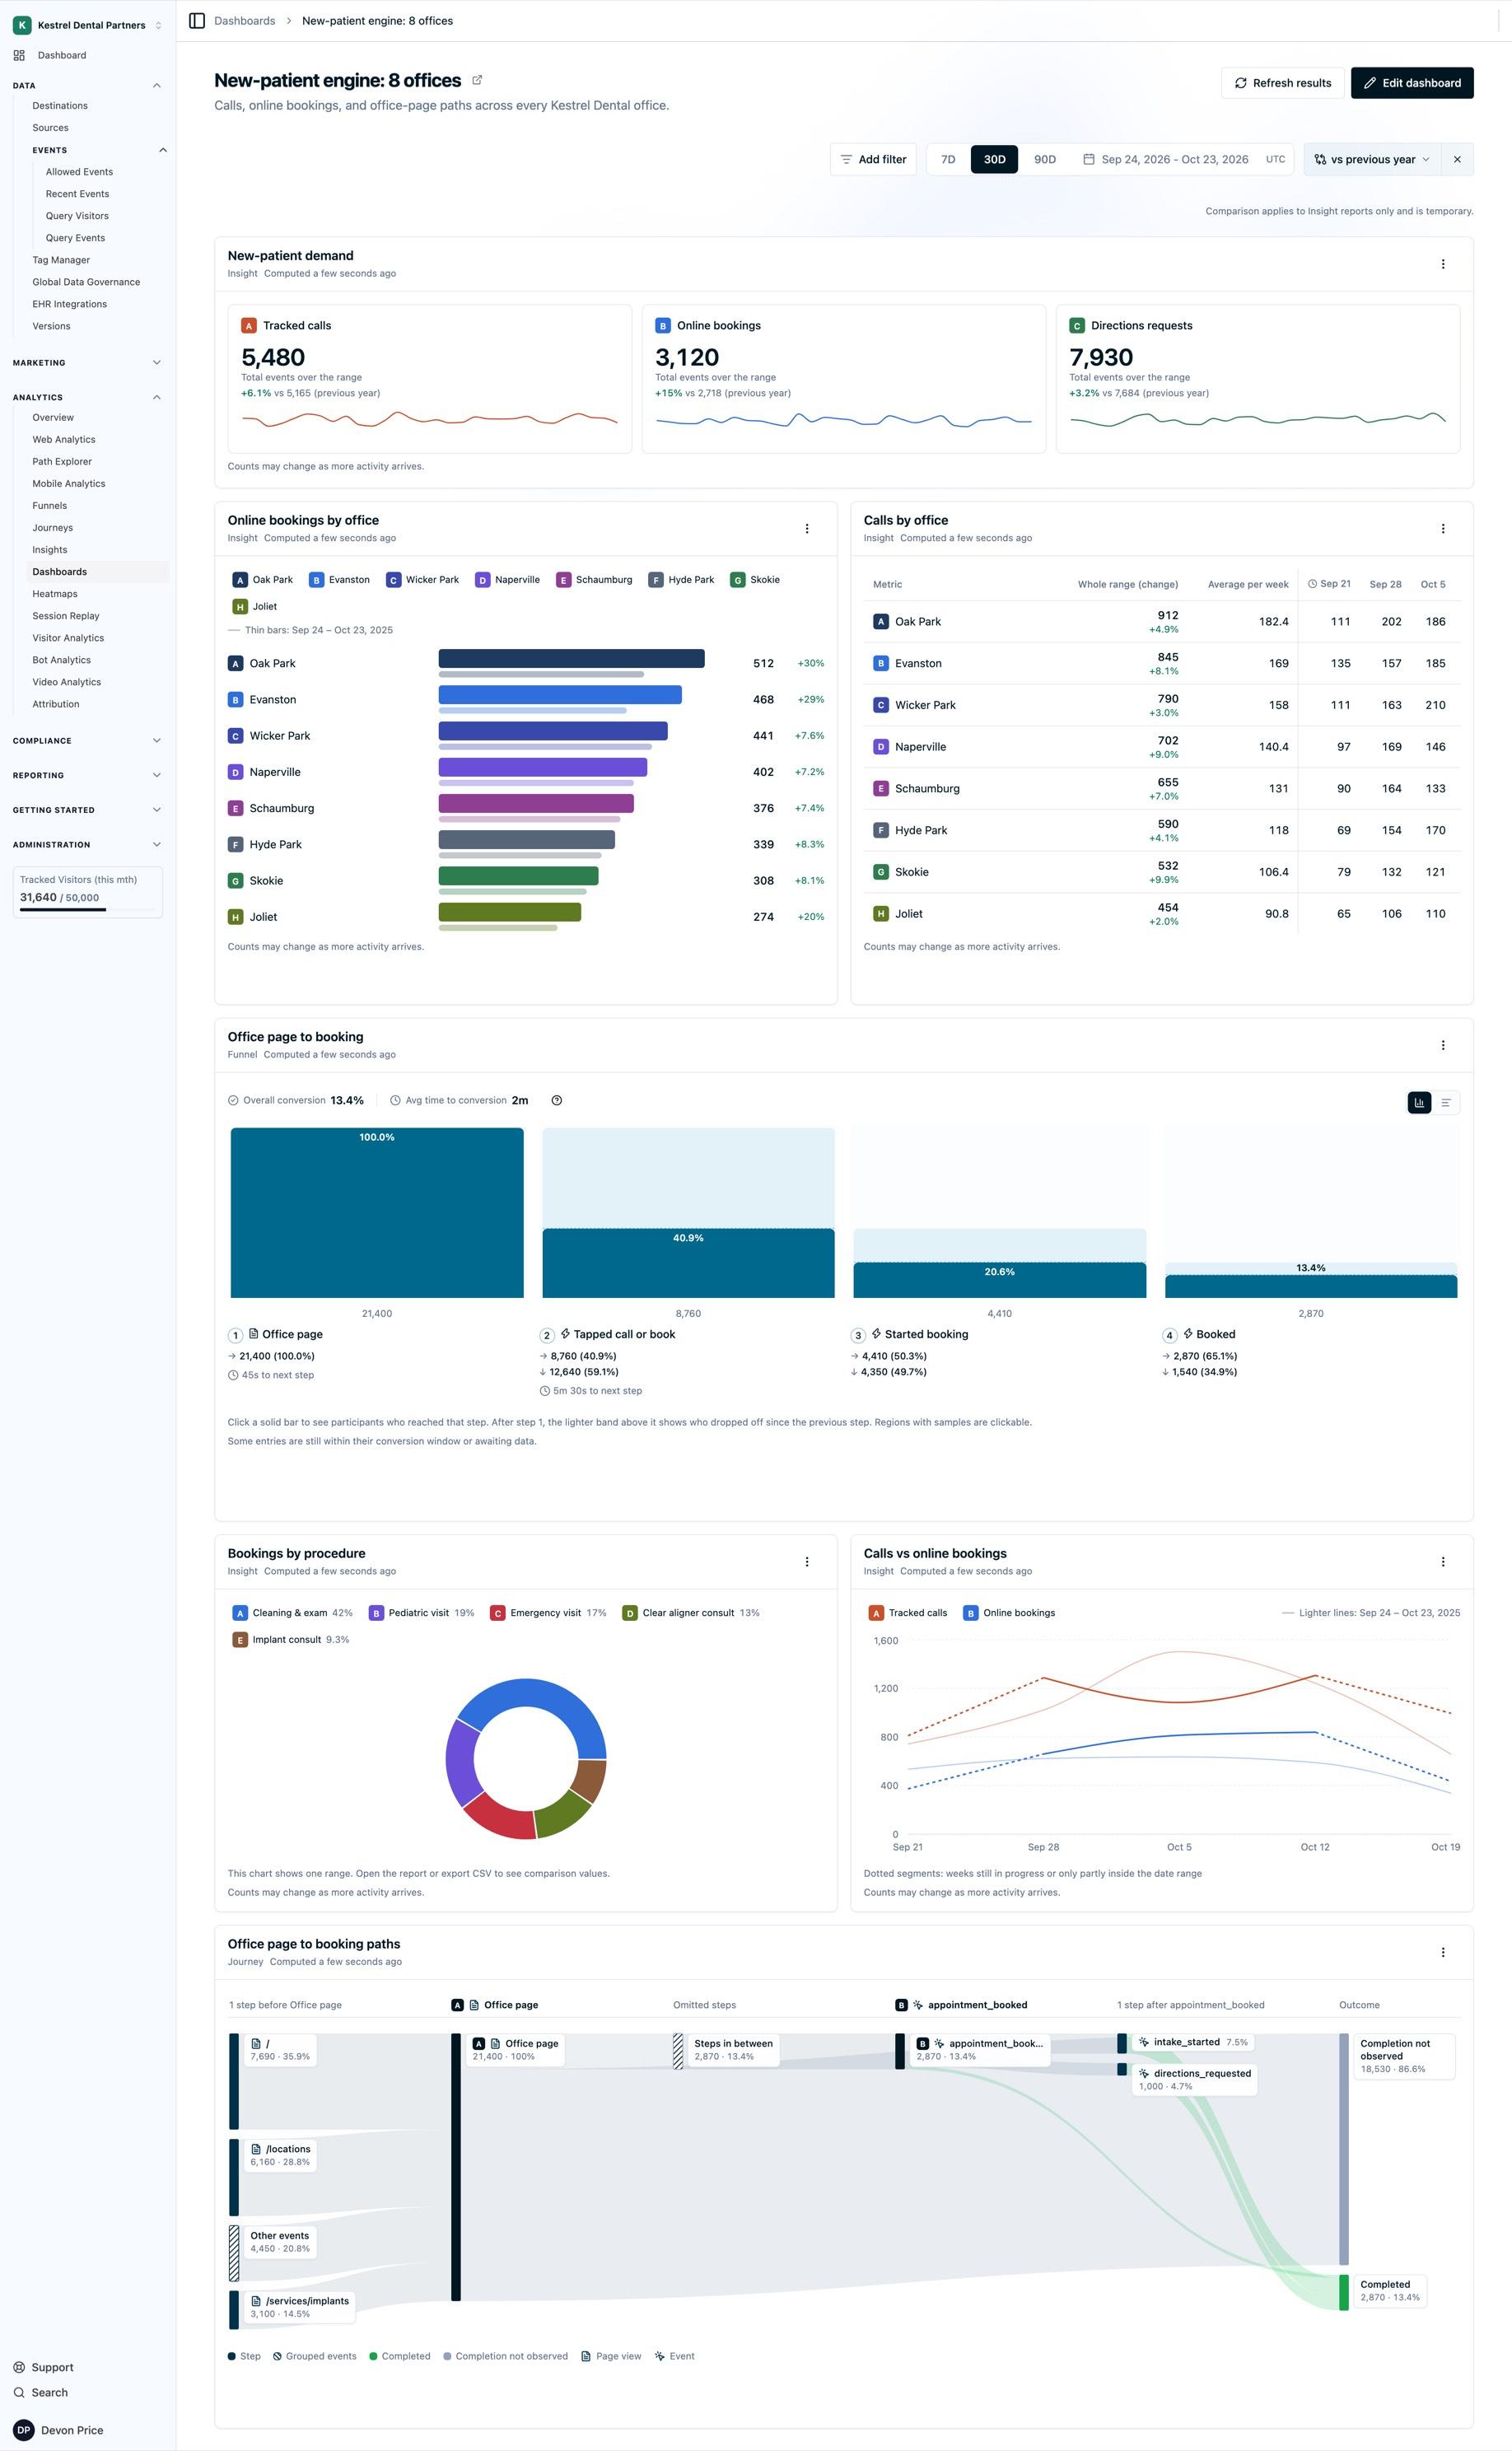Viewport: 1512px width, 2451px height.
Task: Click the Dashboard grid icon in sidebar
Action: pyautogui.click(x=19, y=55)
